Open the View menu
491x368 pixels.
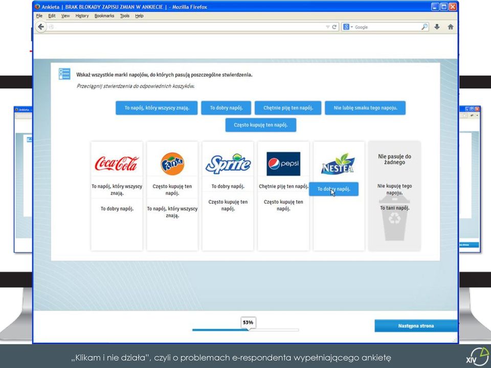[x=65, y=16]
